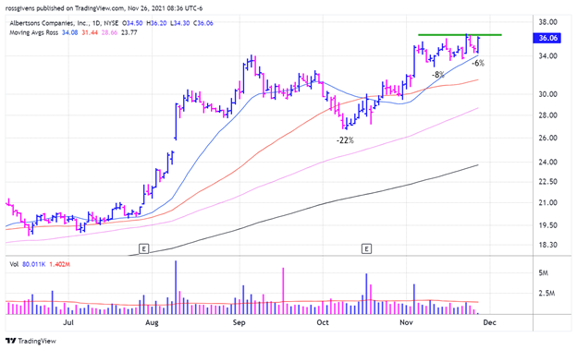Image resolution: width=577 pixels, height=350 pixels.
Task: Click the 'Vol' volume indicator label
Action: (14, 264)
